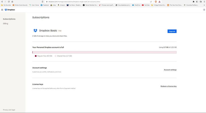Click the Shared files light pink legend swatch

point(56,56)
